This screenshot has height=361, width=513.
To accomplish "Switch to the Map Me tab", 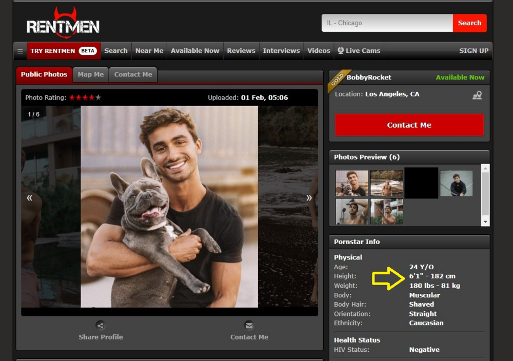I will coord(91,74).
